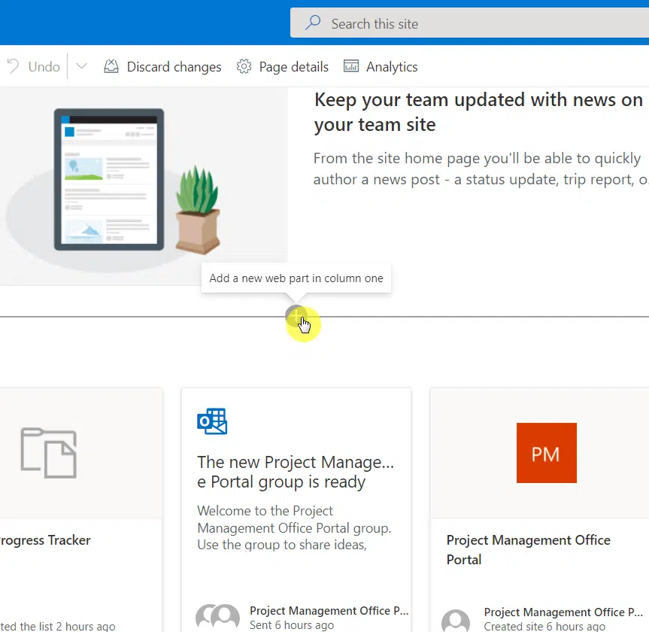
Task: Click the tablet news illustration
Action: [109, 179]
